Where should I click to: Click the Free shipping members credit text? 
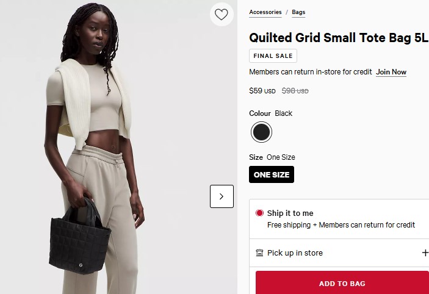point(341,225)
